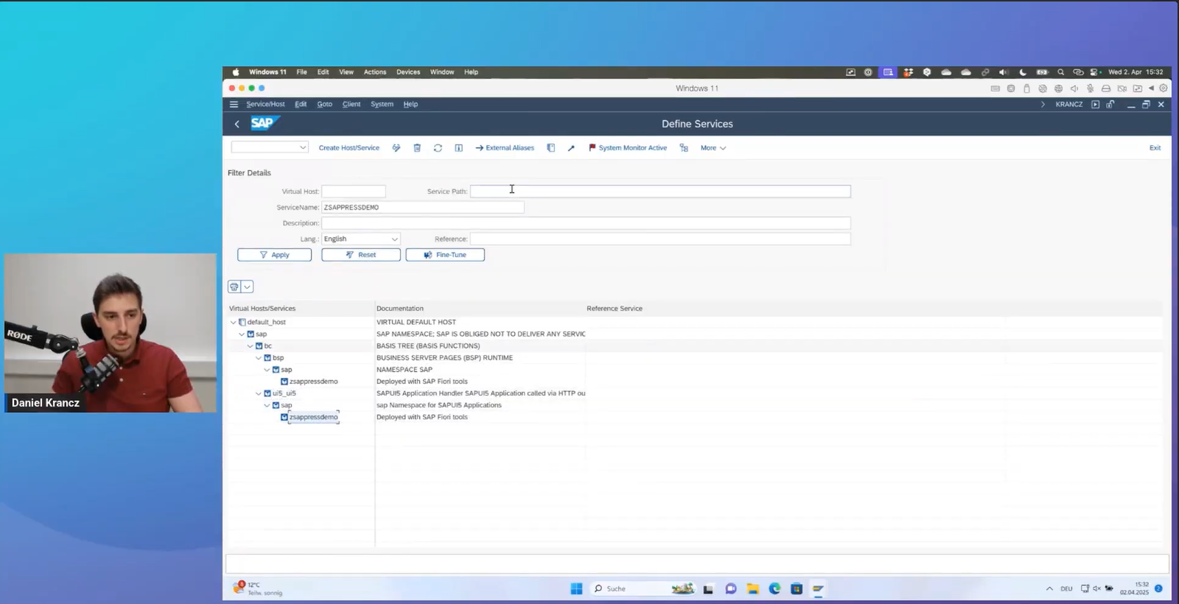1179x604 pixels.
Task: Click the ServiceName field containing ZSAPPRESSDEMO
Action: [x=423, y=208]
